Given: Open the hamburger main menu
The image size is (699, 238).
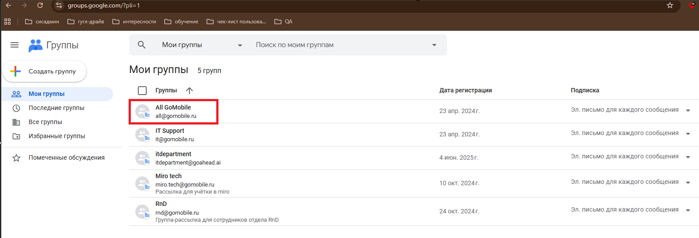Looking at the screenshot, I should [x=15, y=45].
